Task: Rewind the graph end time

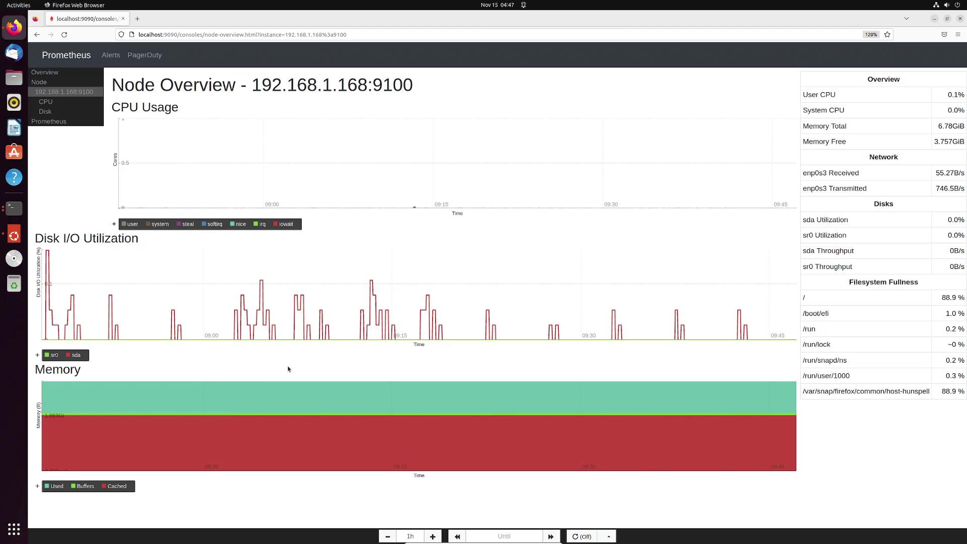Action: click(x=457, y=536)
